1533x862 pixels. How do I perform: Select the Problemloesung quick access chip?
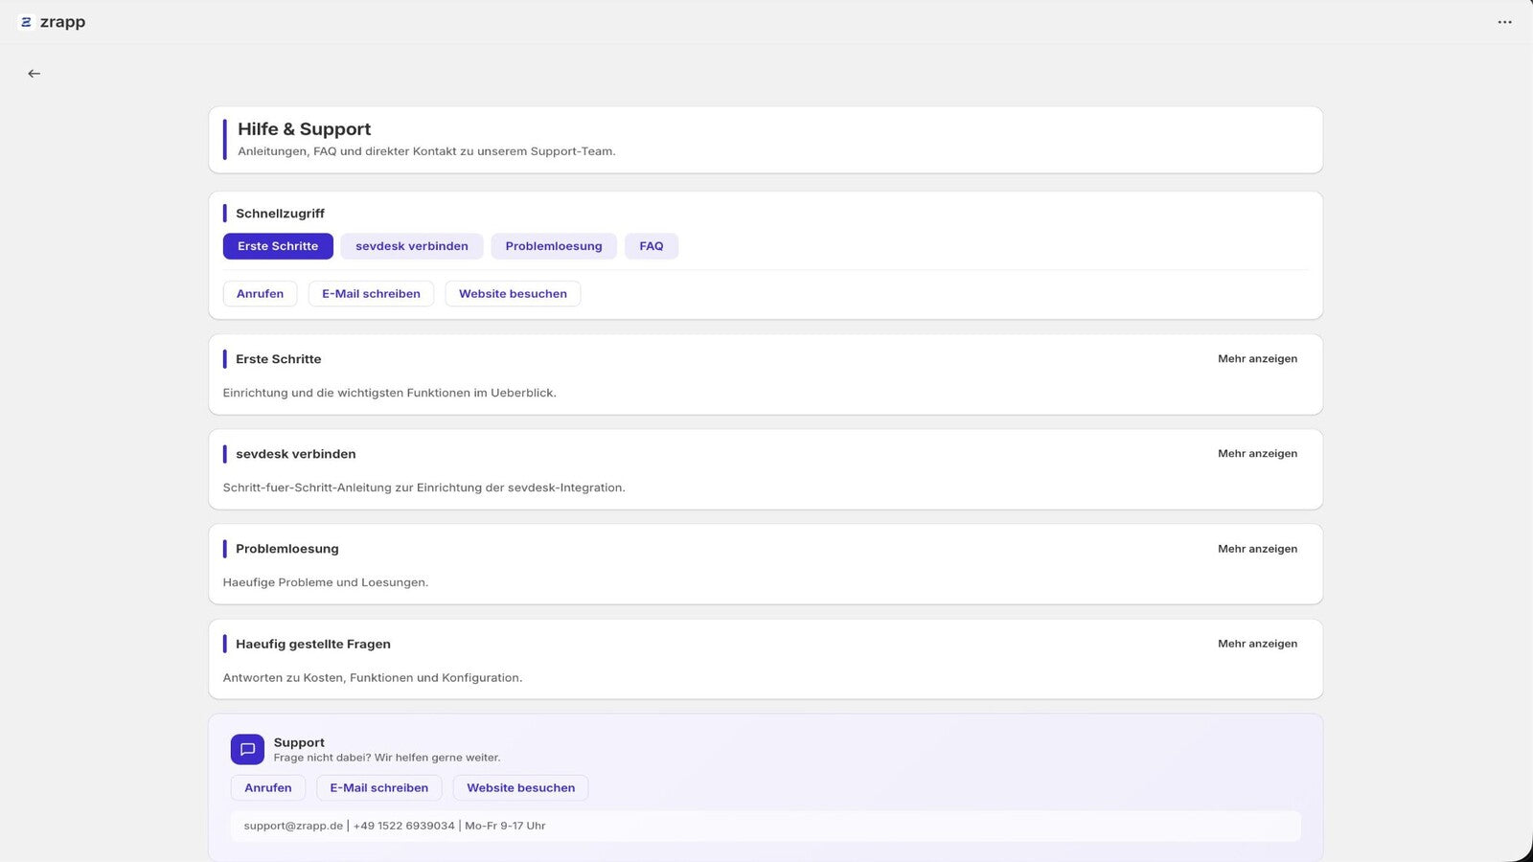coord(554,246)
